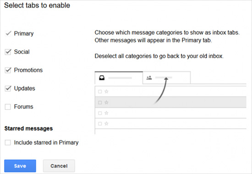Click the Cancel button
252x174 pixels.
coord(59,166)
